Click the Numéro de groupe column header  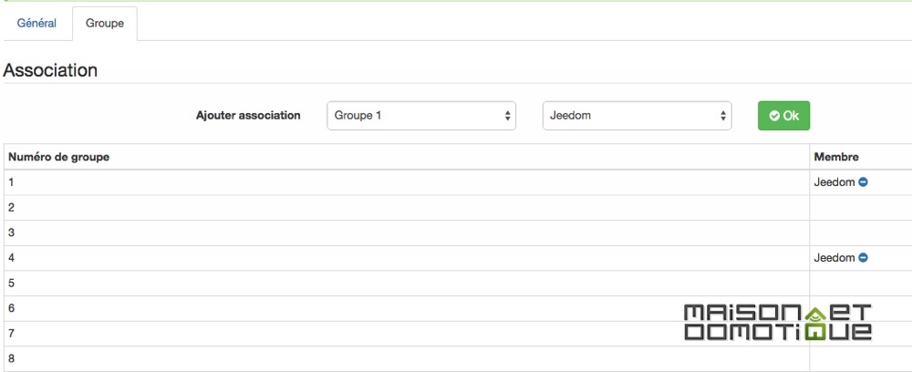[x=58, y=157]
